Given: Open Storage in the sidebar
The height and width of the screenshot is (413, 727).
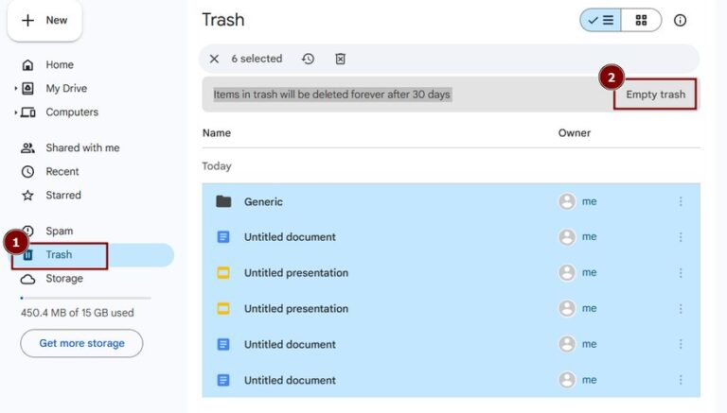Looking at the screenshot, I should tap(64, 278).
